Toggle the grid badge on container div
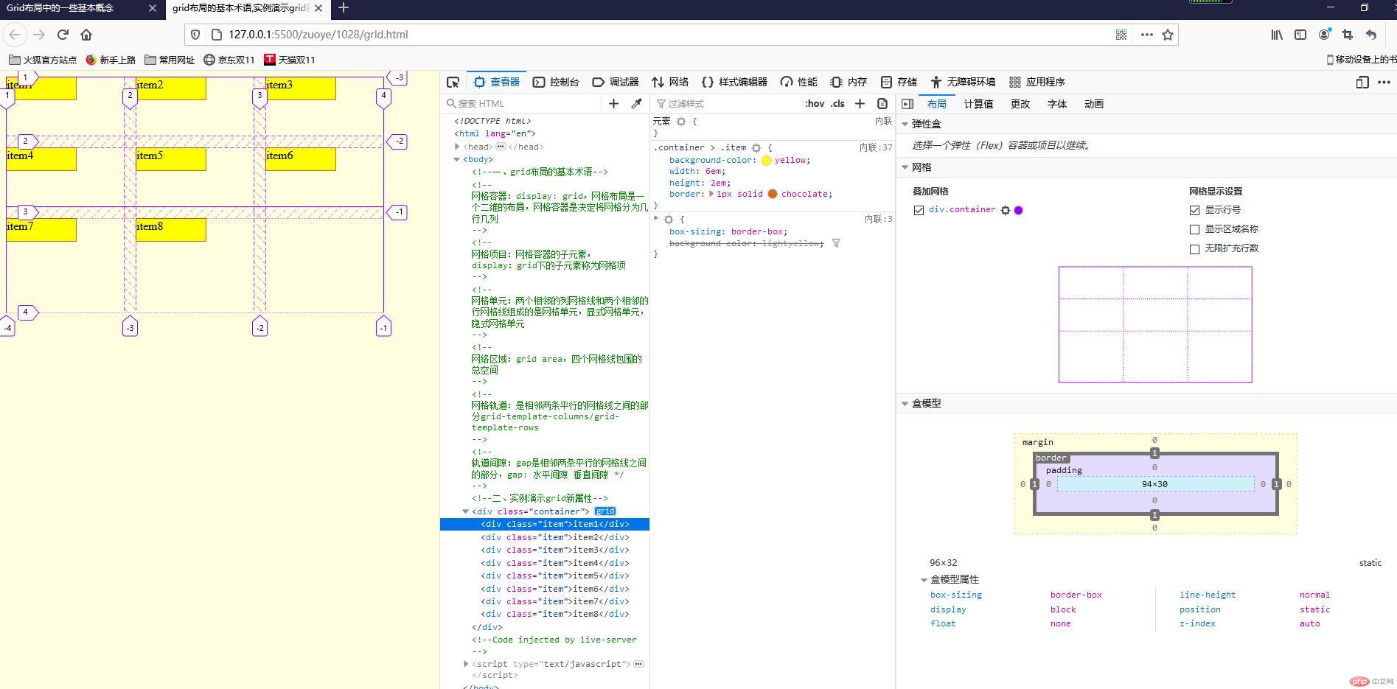This screenshot has width=1397, height=689. tap(605, 511)
